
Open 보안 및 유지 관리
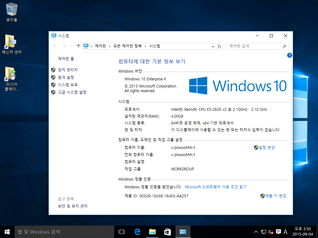pyautogui.click(x=73, y=206)
